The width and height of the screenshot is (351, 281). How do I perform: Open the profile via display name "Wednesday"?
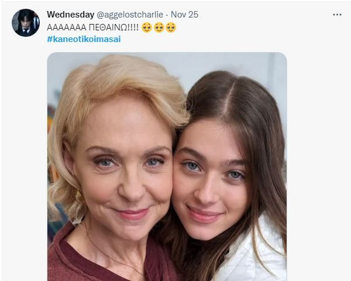[70, 15]
